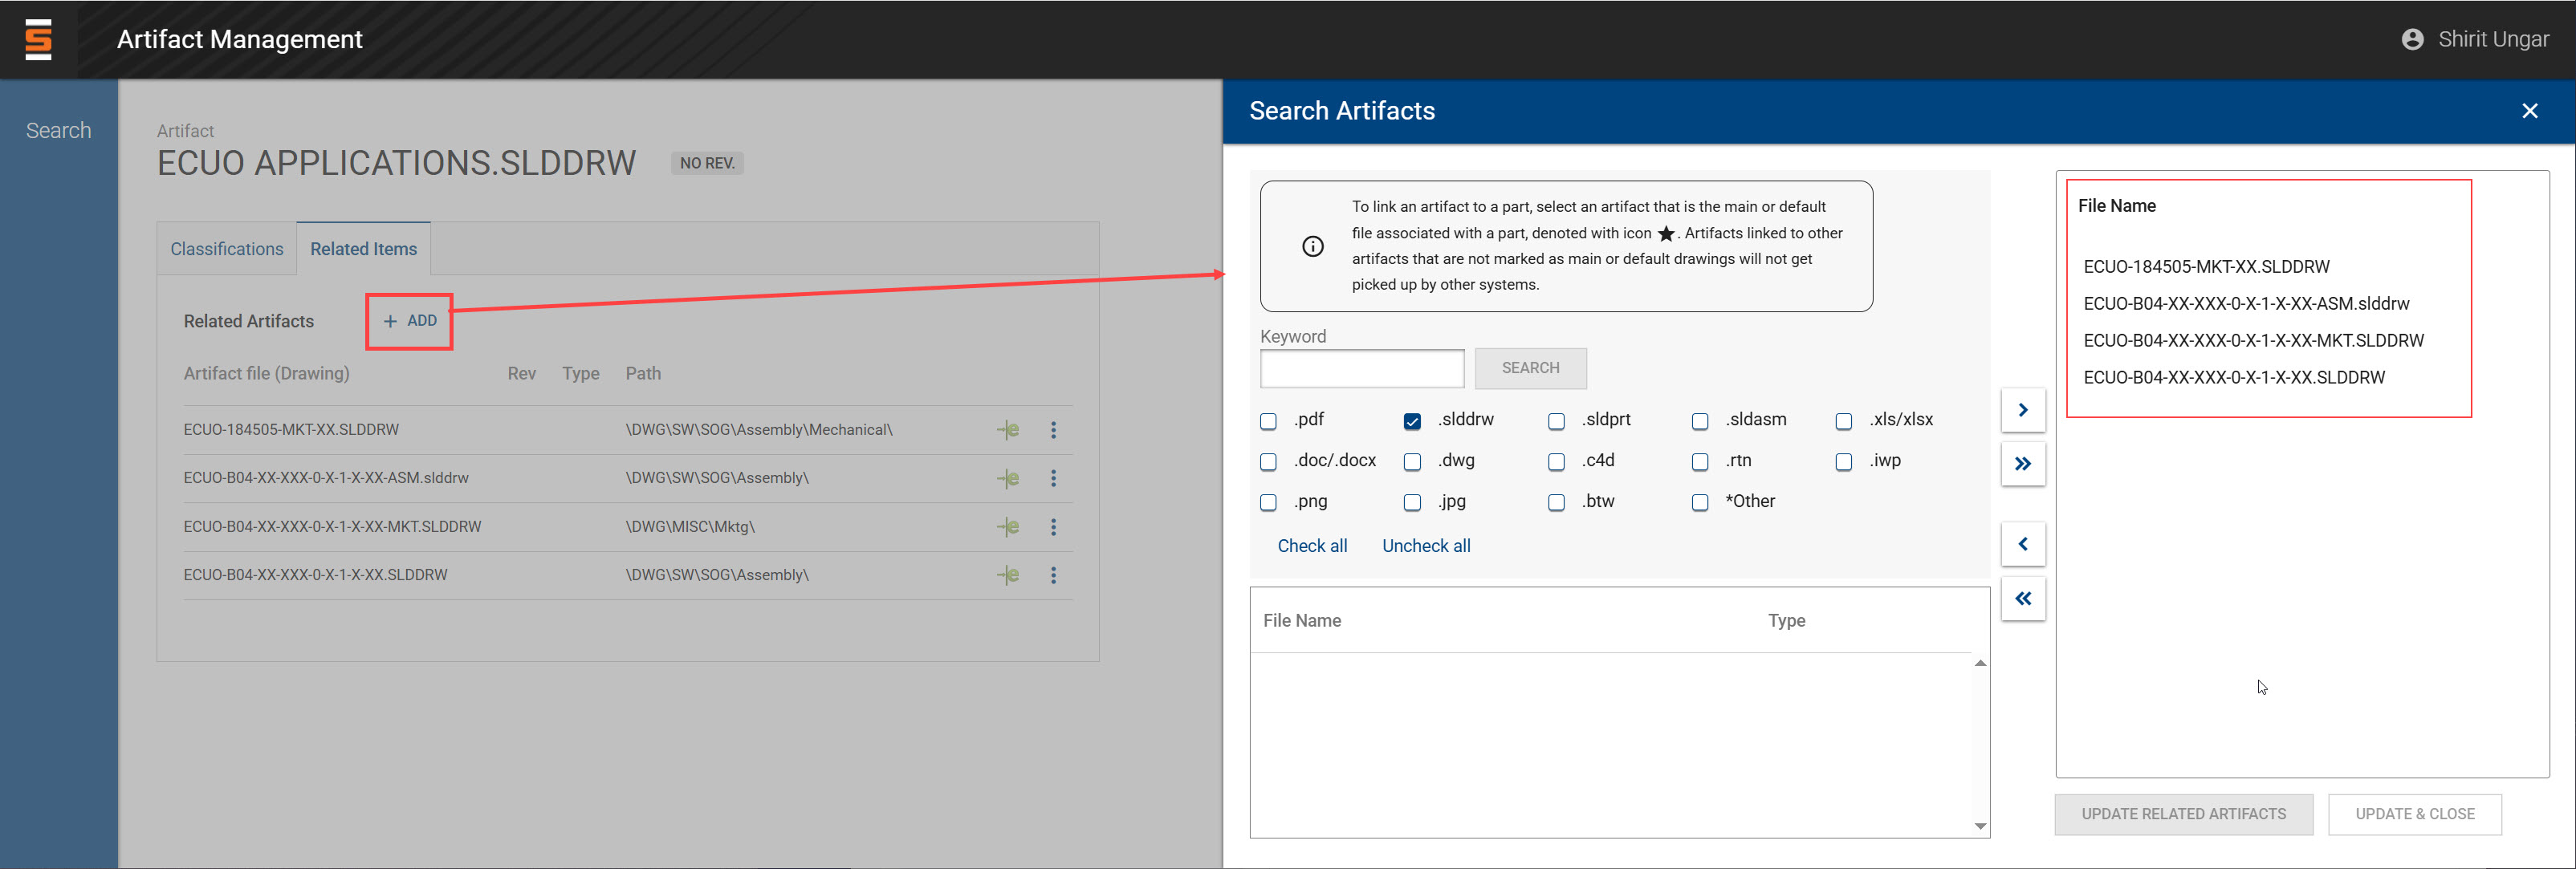Screen dimensions: 2576x869
Task: Close the Search Artifacts panel
Action: pyautogui.click(x=2529, y=111)
